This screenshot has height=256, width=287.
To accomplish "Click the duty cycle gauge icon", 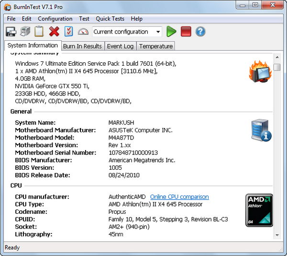I will [83, 32].
